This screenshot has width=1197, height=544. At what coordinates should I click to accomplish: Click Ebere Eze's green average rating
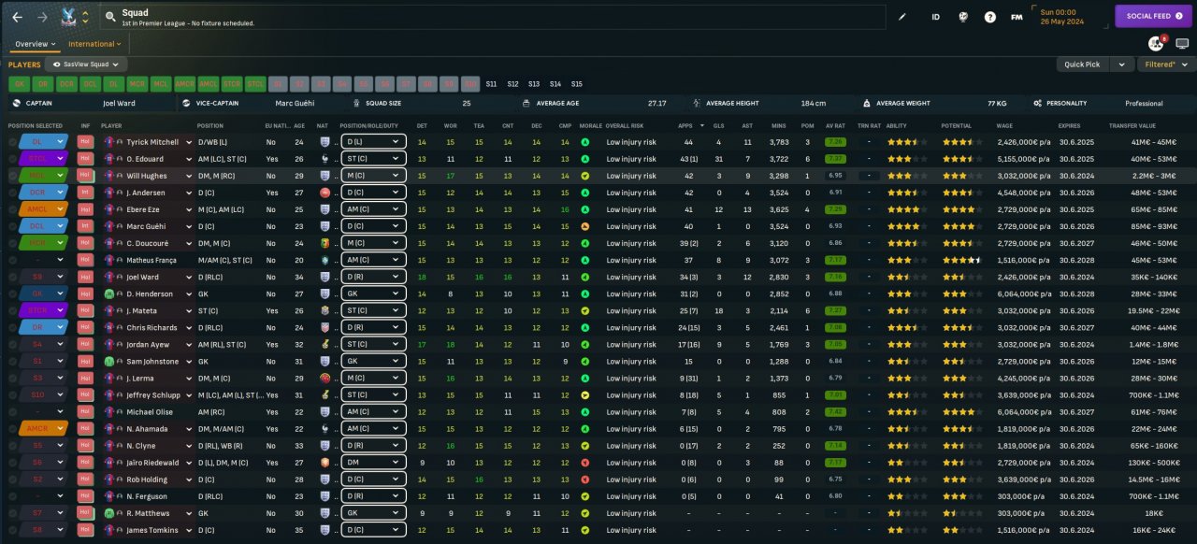click(x=835, y=209)
